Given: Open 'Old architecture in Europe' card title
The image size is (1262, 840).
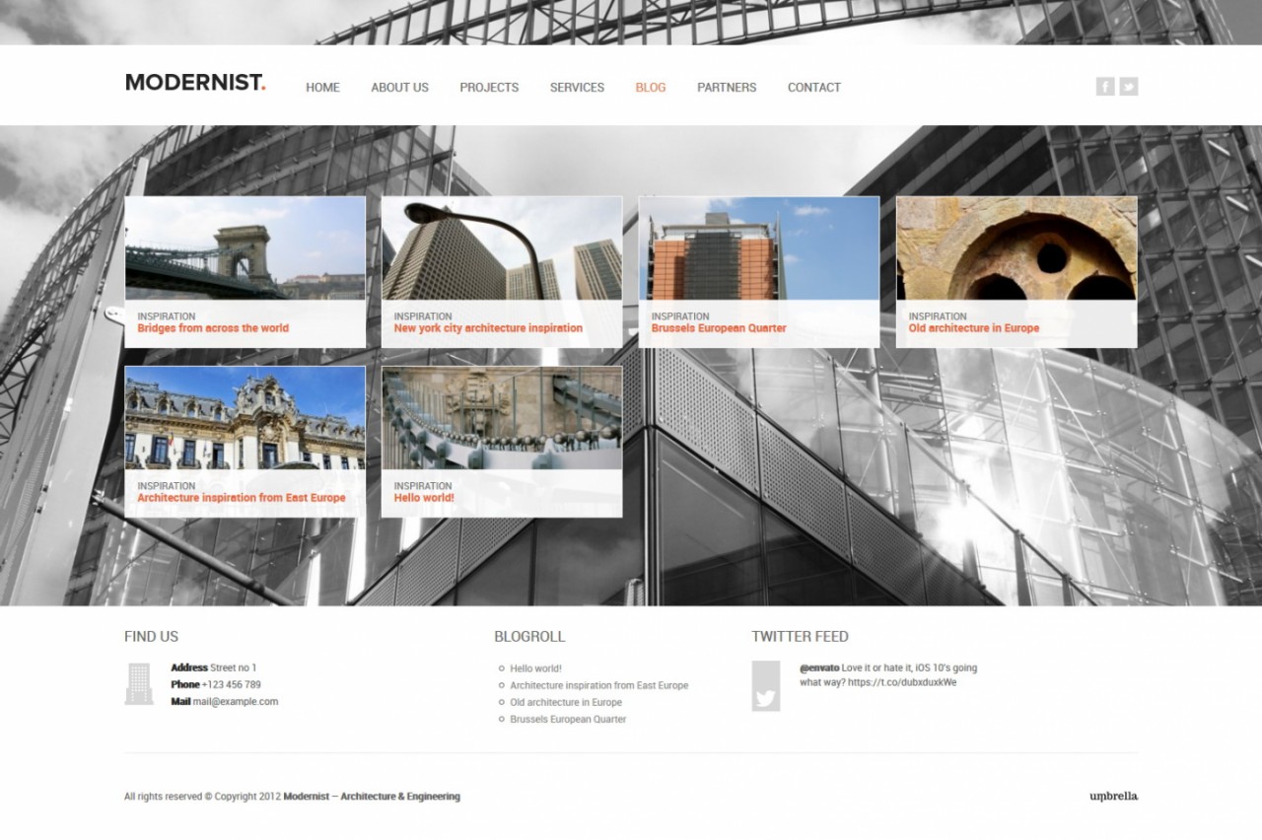Looking at the screenshot, I should tap(974, 328).
